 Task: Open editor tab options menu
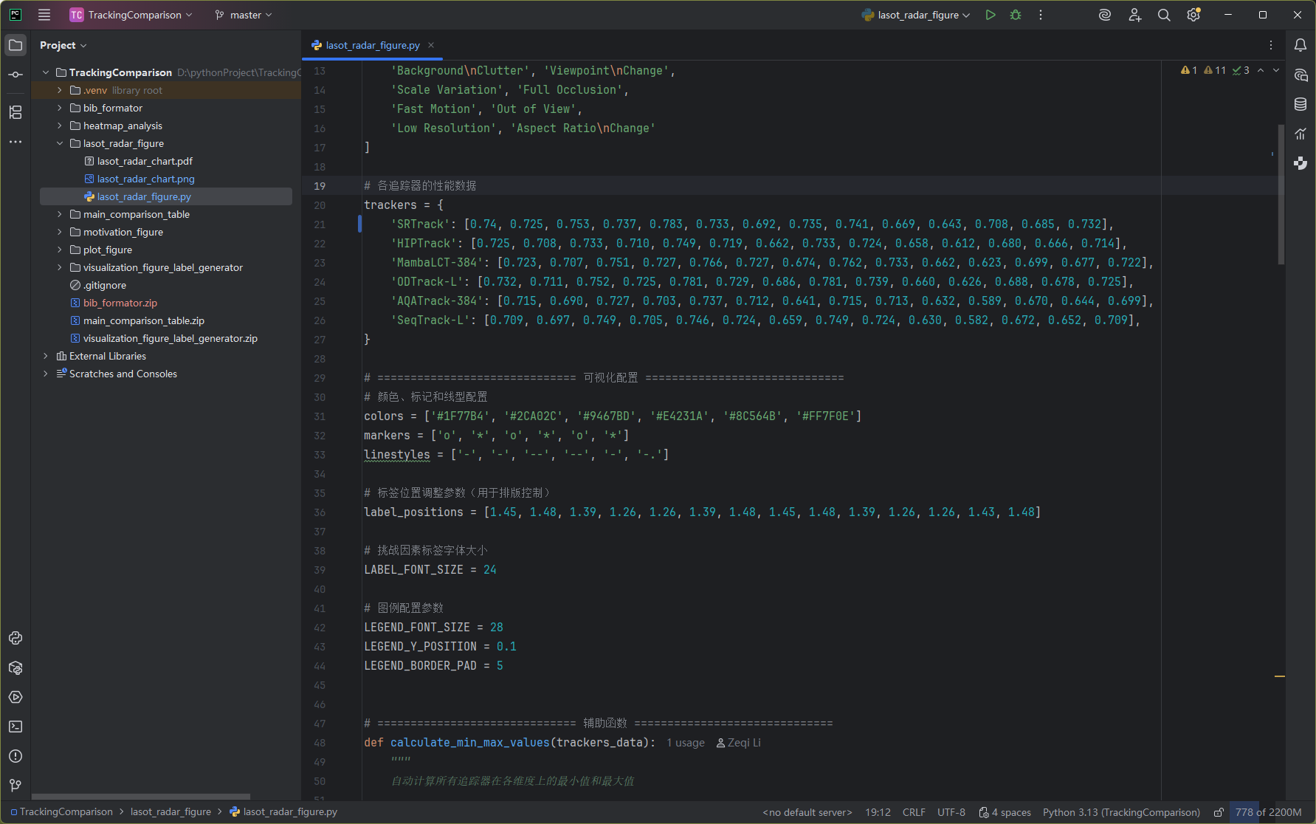pyautogui.click(x=1271, y=45)
